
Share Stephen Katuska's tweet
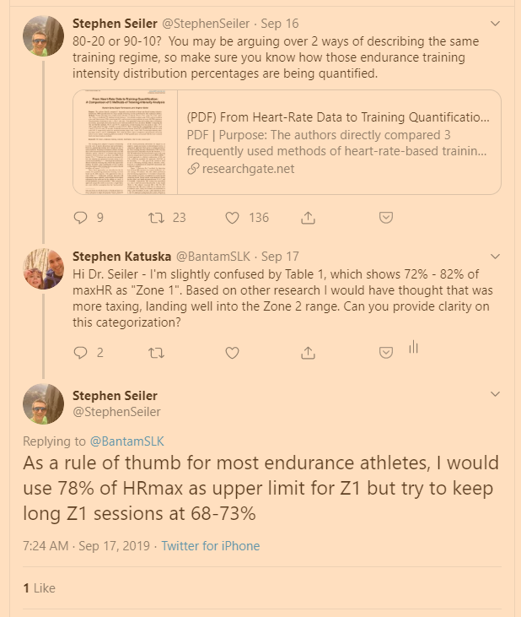pos(309,352)
